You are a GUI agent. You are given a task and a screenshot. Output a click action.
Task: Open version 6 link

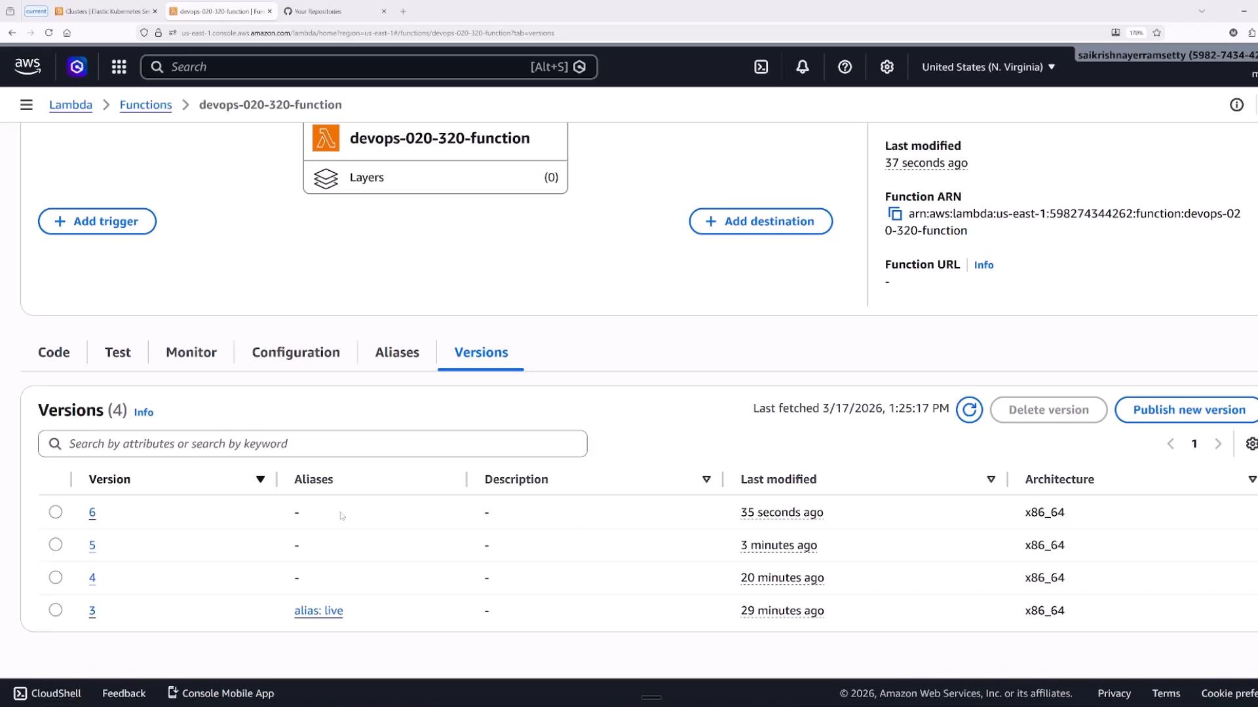(x=92, y=513)
